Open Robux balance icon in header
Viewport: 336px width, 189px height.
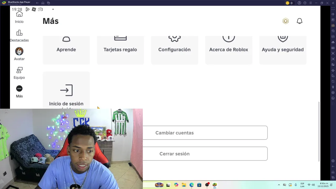click(x=286, y=21)
